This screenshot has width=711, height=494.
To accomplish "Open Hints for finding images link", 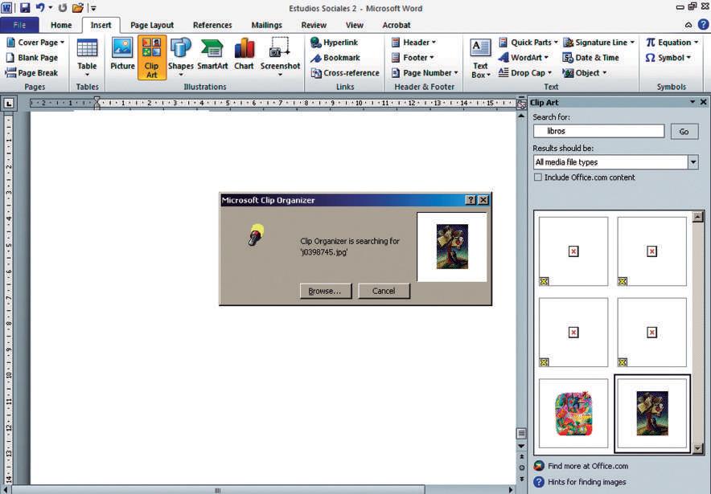I will coord(587,482).
